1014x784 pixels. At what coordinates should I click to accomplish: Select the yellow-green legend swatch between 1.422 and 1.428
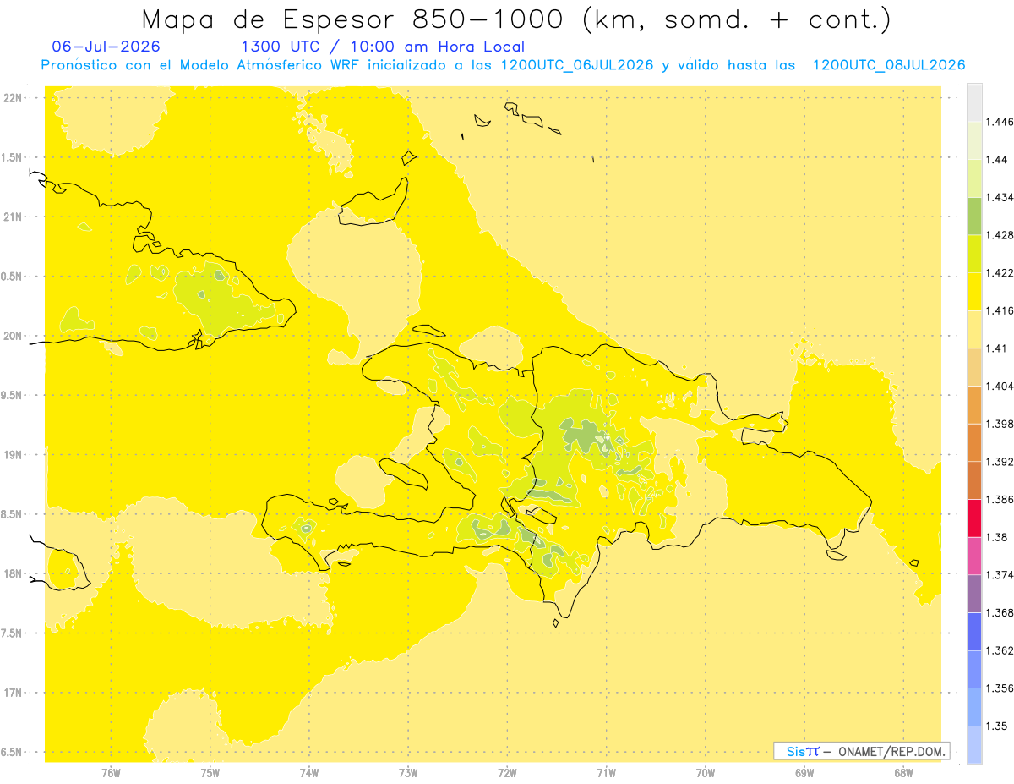pos(974,254)
